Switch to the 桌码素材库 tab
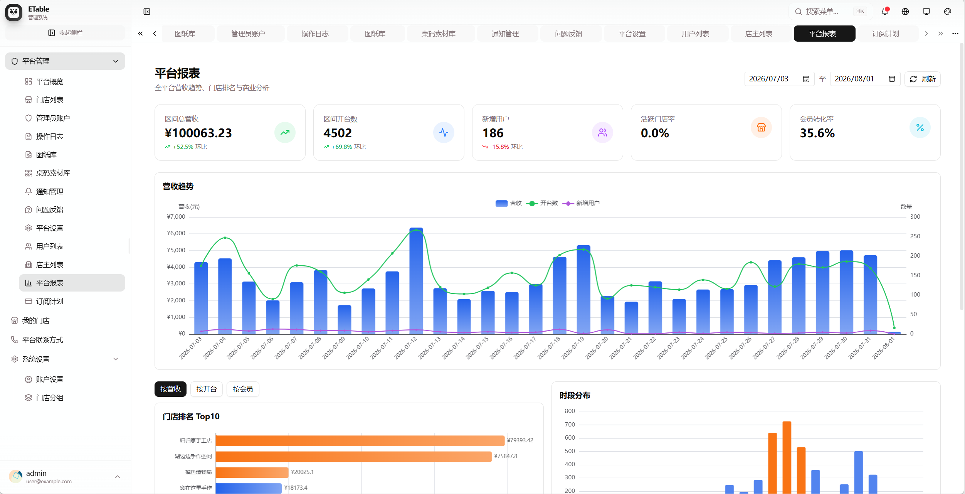Screen dimensions: 965x494 (x=441, y=34)
